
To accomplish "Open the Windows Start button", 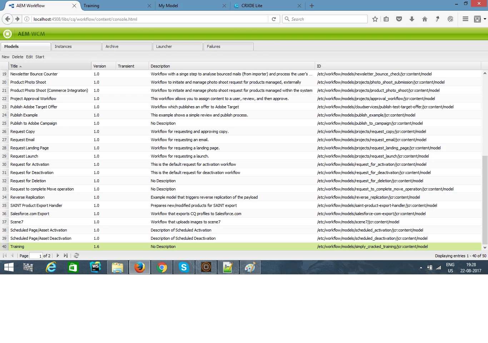I will [x=9, y=267].
